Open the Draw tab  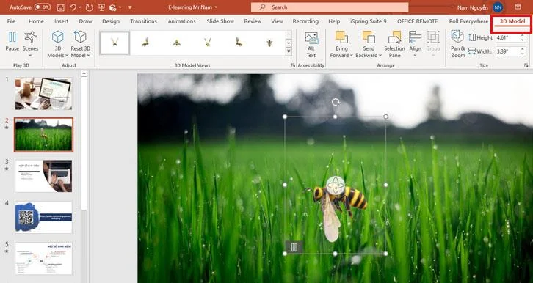tap(85, 21)
